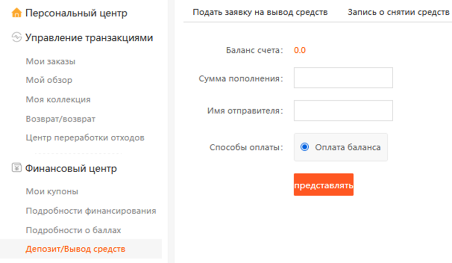Navigate to Возврат/возврат section
Screen dimensions: 452x263
click(61, 119)
